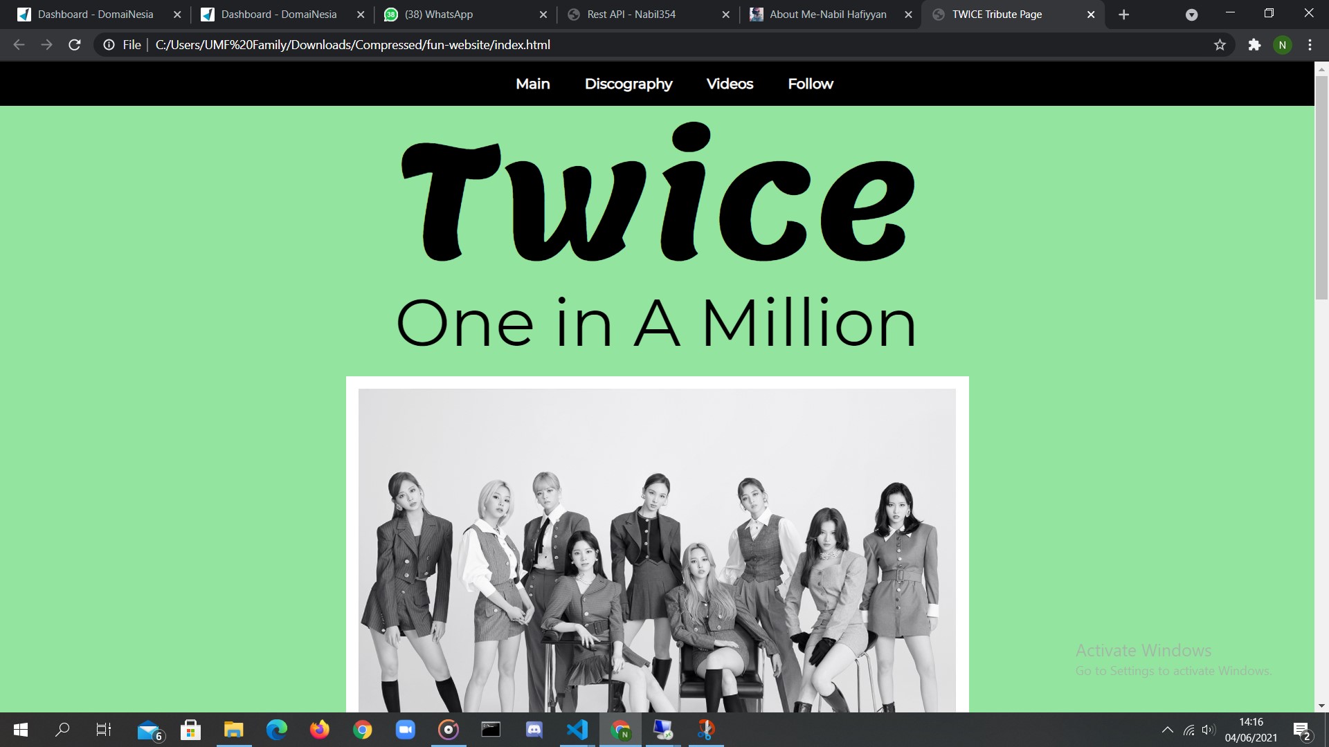Open the Chrome three-dot menu
Viewport: 1329px width, 747px height.
point(1310,45)
